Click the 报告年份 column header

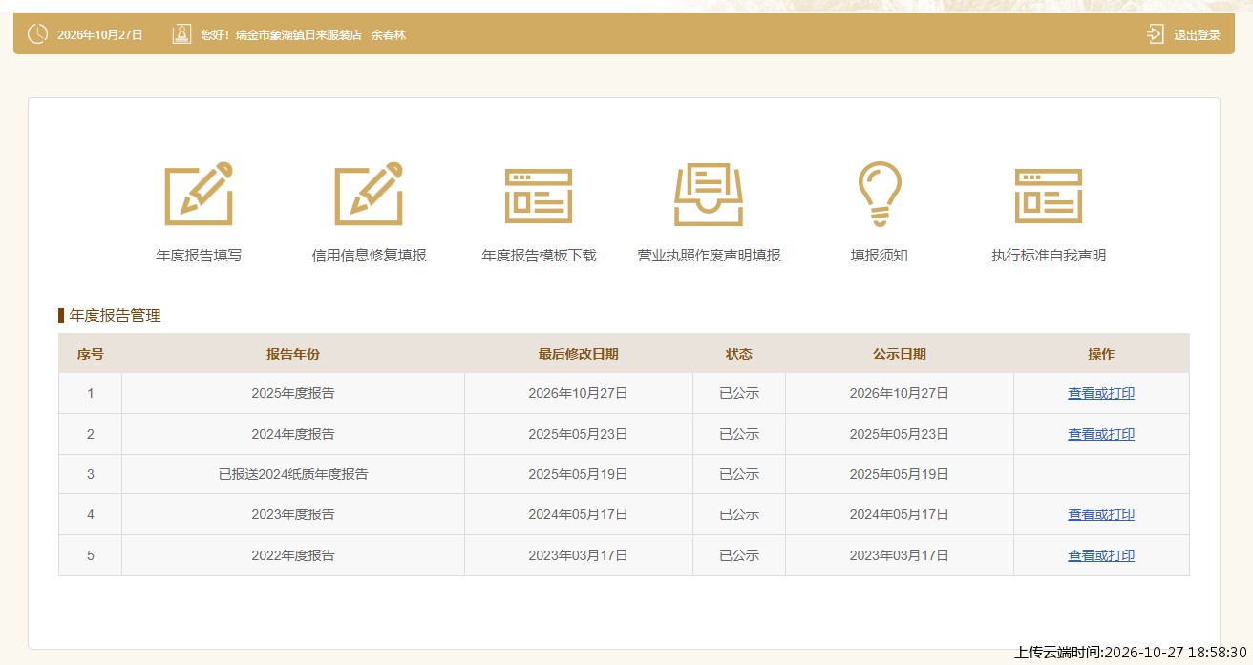tap(293, 354)
